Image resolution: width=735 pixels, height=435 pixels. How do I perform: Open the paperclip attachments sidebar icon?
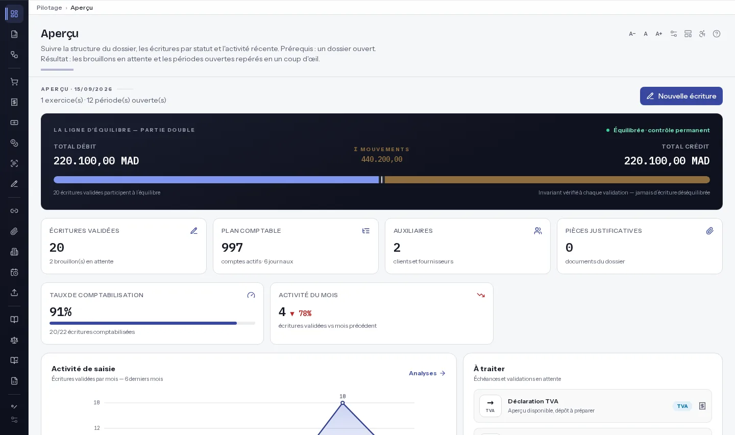[14, 231]
